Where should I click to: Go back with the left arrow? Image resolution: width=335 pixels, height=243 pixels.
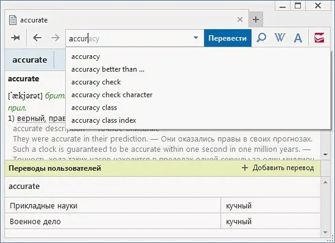pyautogui.click(x=37, y=38)
